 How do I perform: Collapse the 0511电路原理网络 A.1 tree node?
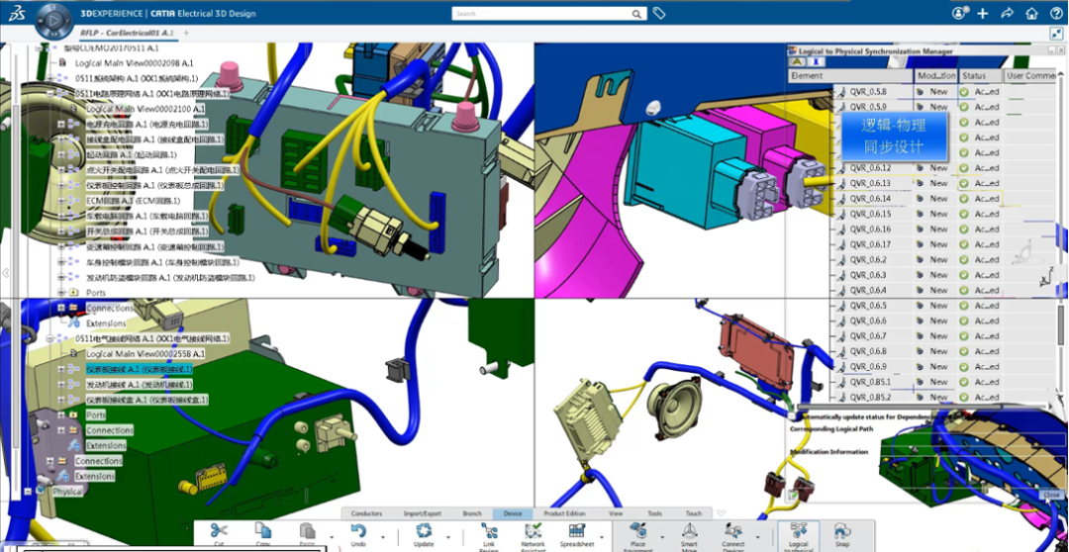coord(49,93)
